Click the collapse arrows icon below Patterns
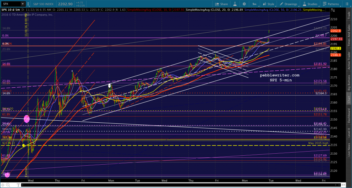The width and height of the screenshot is (352, 188). click(x=333, y=10)
